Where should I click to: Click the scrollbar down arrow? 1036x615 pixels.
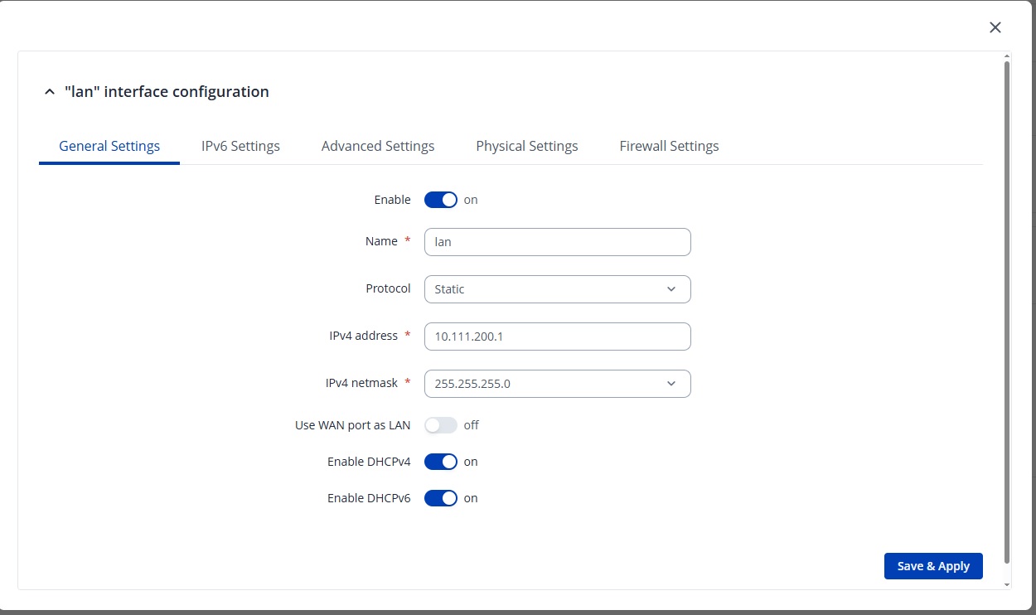tap(1007, 584)
